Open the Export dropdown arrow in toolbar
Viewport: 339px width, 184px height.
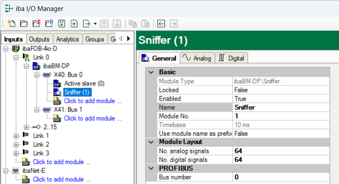(x=95, y=24)
